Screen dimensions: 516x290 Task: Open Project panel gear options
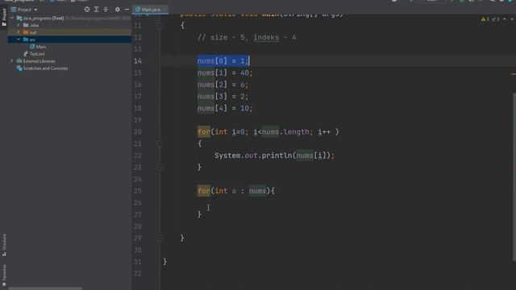[x=118, y=10]
